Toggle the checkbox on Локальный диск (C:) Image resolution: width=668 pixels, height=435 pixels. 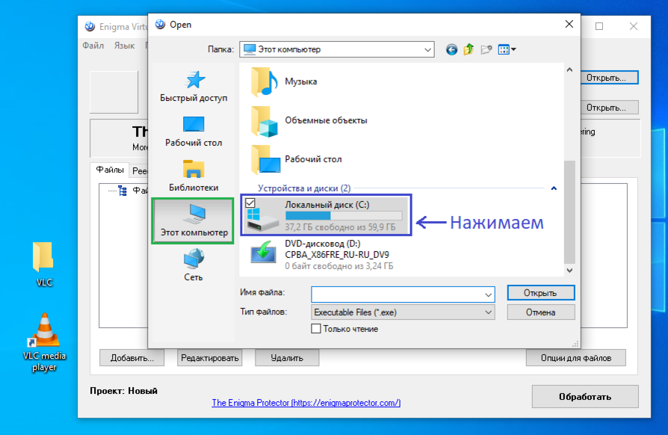click(x=250, y=203)
